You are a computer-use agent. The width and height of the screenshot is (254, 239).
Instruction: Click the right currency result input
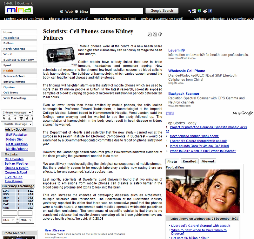tap(25, 213)
